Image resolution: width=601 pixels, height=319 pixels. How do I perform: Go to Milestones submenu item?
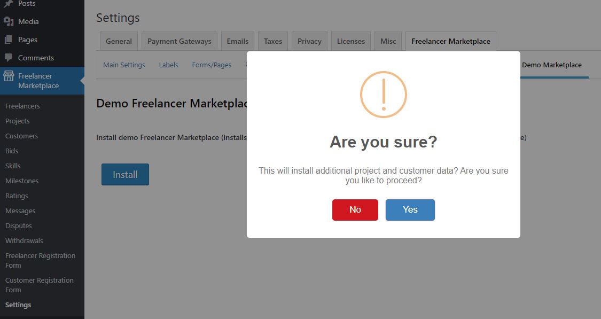pyautogui.click(x=21, y=181)
